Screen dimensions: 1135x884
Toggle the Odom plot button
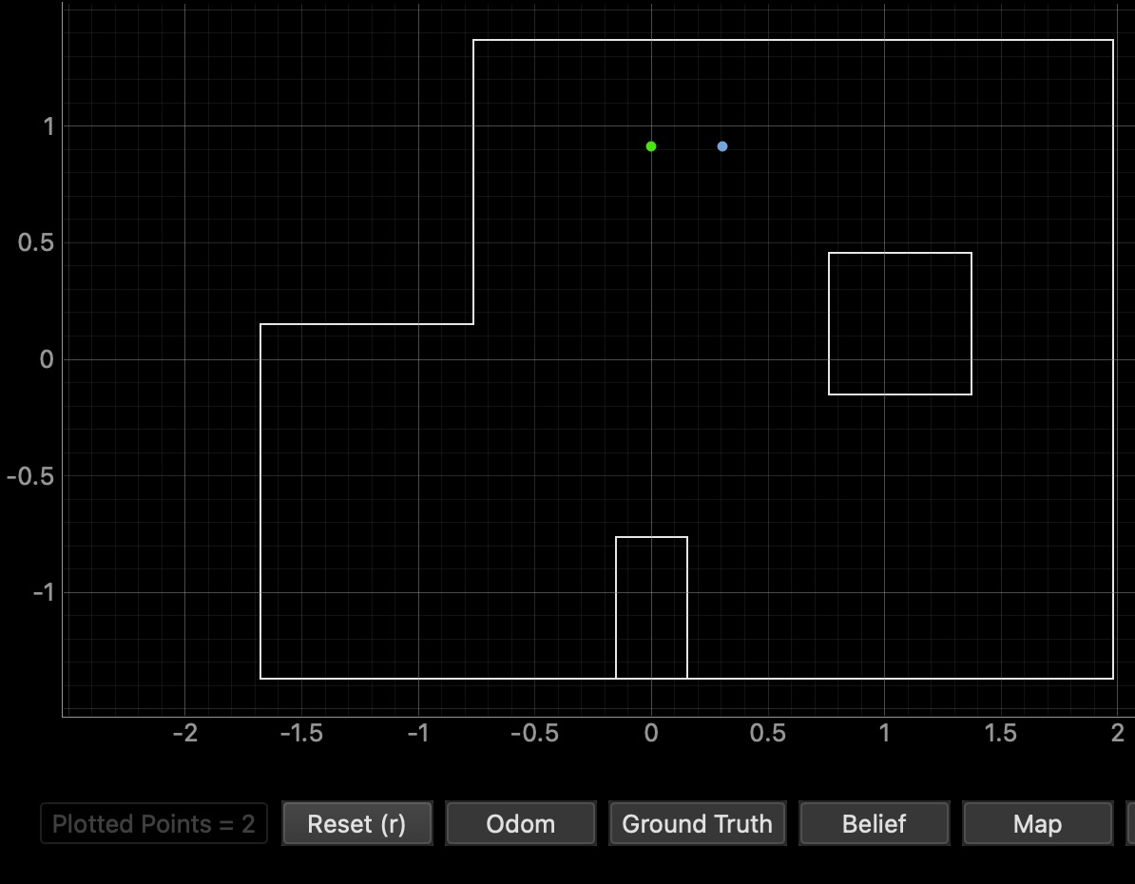[521, 823]
